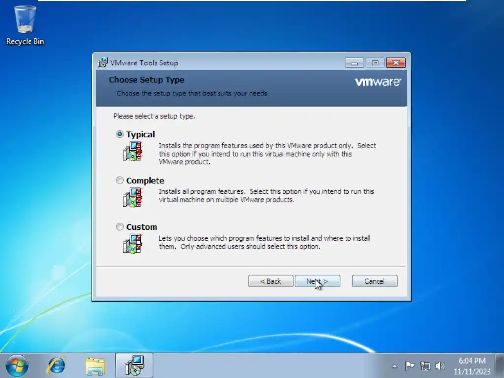
Task: Open the Recycle Bin desktop icon
Action: (x=25, y=26)
